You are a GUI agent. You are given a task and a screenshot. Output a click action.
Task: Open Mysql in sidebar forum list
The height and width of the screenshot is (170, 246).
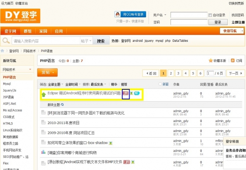coord(7,84)
